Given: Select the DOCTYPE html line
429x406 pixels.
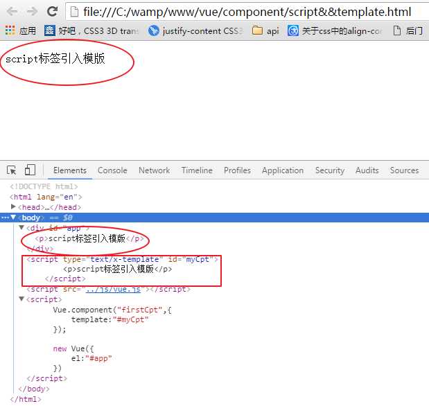Looking at the screenshot, I should [x=44, y=186].
